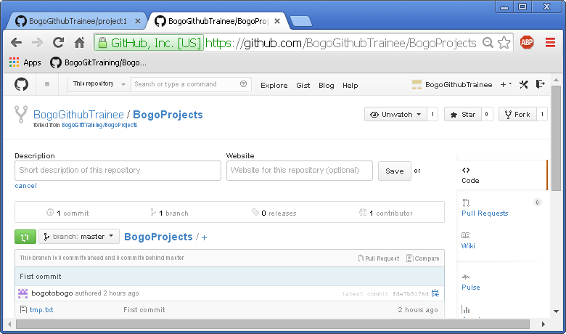
Task: Open Explore in GitHub header
Action: (x=274, y=86)
